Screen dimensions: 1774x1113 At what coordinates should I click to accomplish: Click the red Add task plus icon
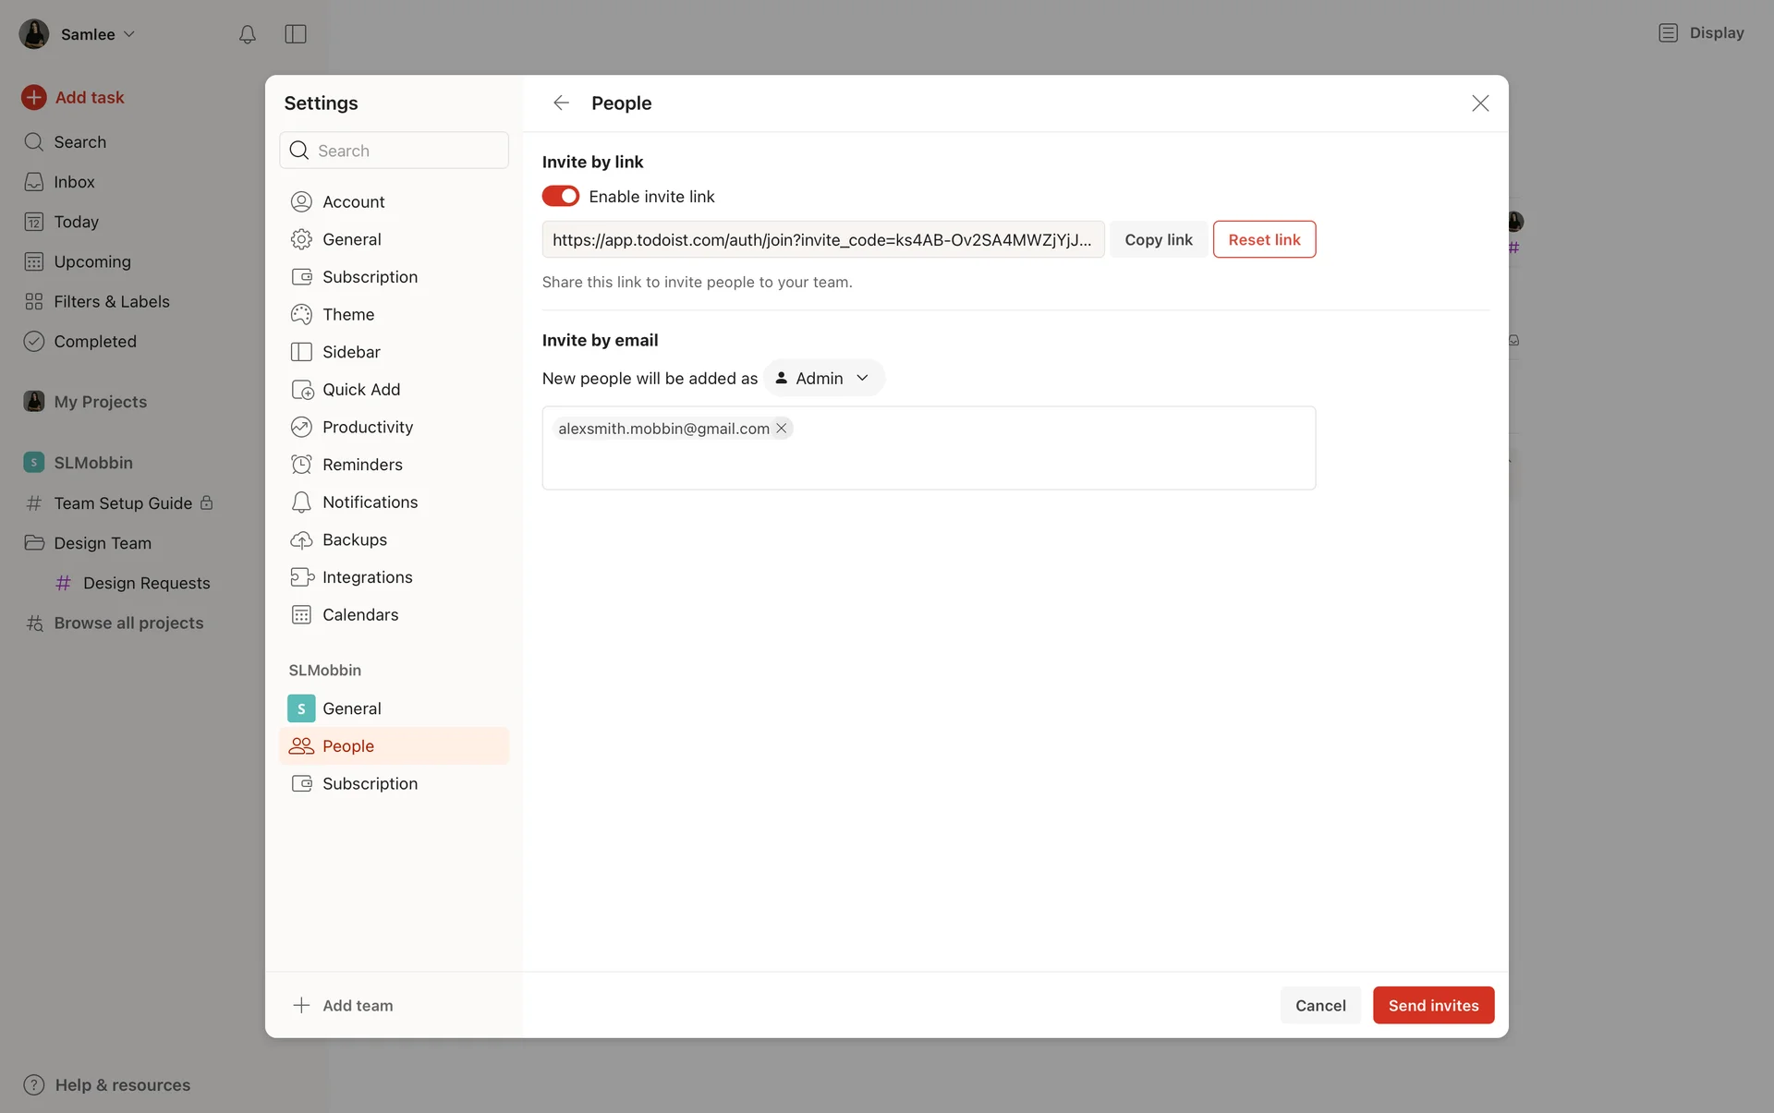coord(34,98)
